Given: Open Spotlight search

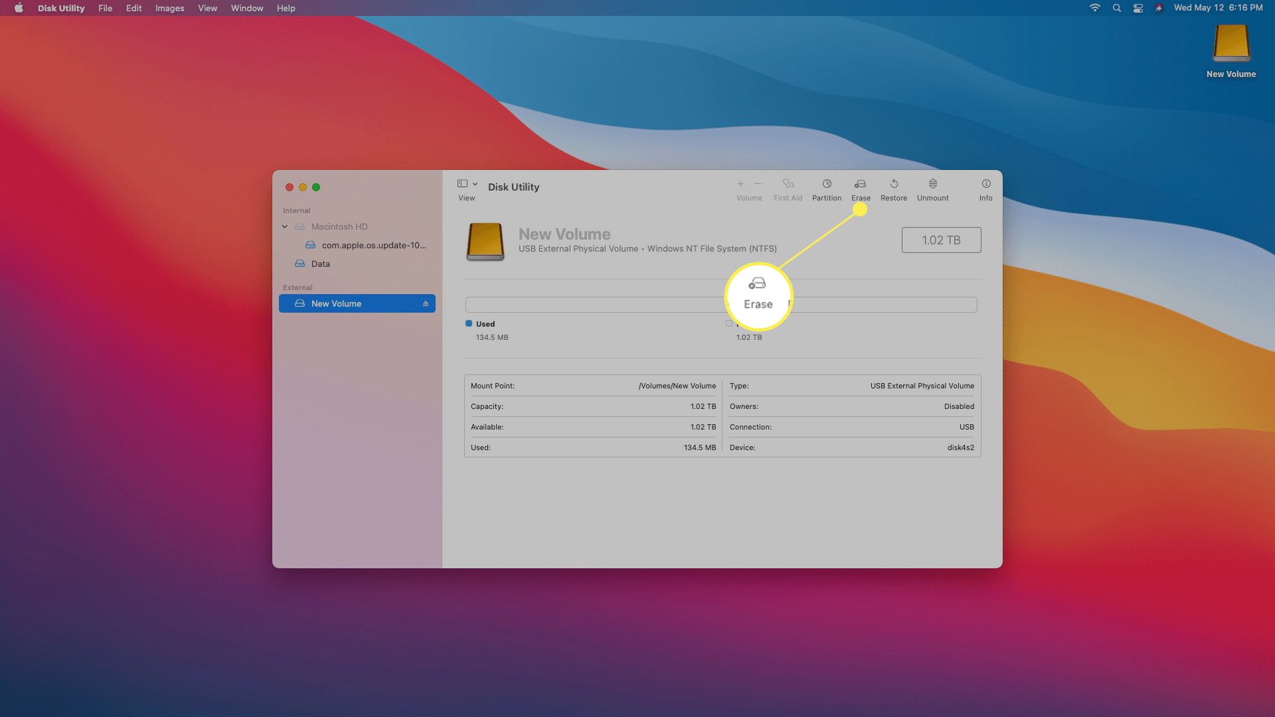Looking at the screenshot, I should pos(1117,8).
